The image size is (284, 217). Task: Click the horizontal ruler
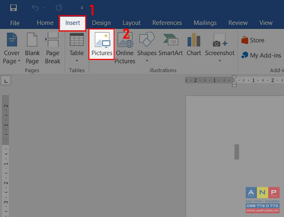click(x=234, y=80)
